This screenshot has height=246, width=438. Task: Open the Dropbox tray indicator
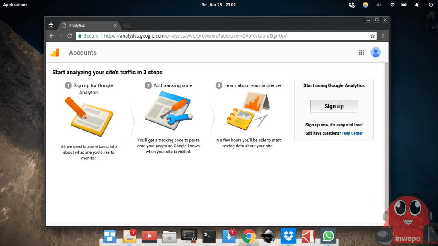click(352, 5)
